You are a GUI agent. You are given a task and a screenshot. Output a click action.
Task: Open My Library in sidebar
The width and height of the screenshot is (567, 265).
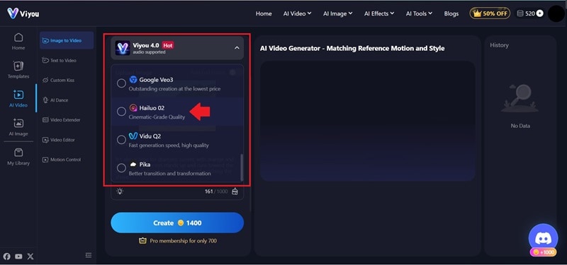[18, 156]
